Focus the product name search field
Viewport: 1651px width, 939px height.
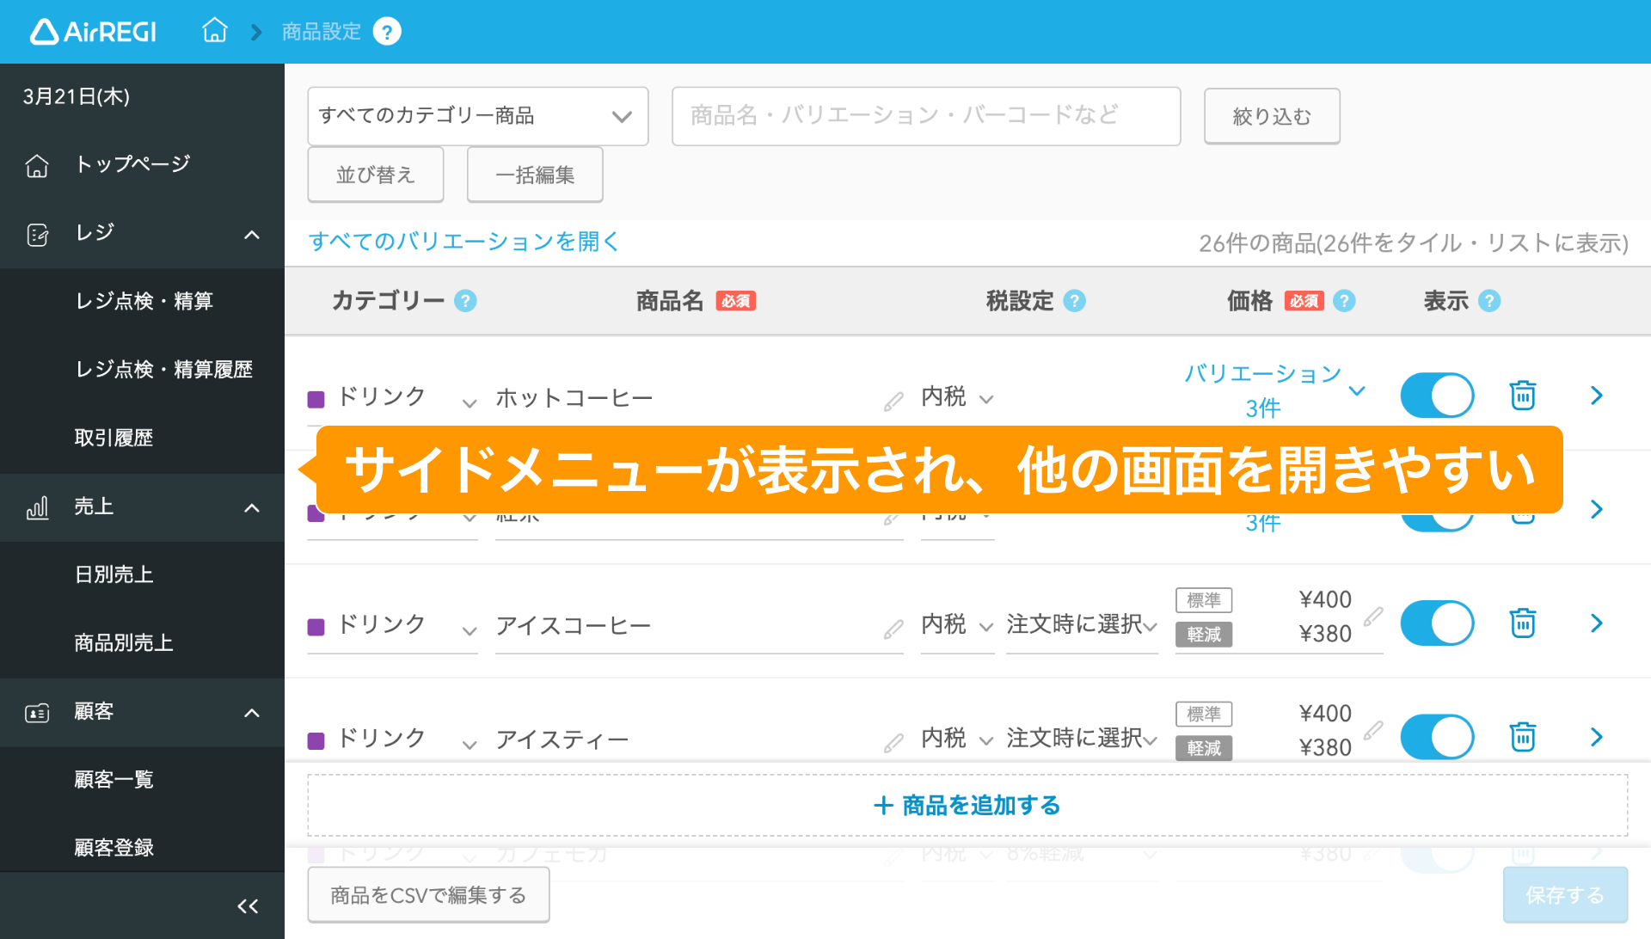click(x=926, y=116)
